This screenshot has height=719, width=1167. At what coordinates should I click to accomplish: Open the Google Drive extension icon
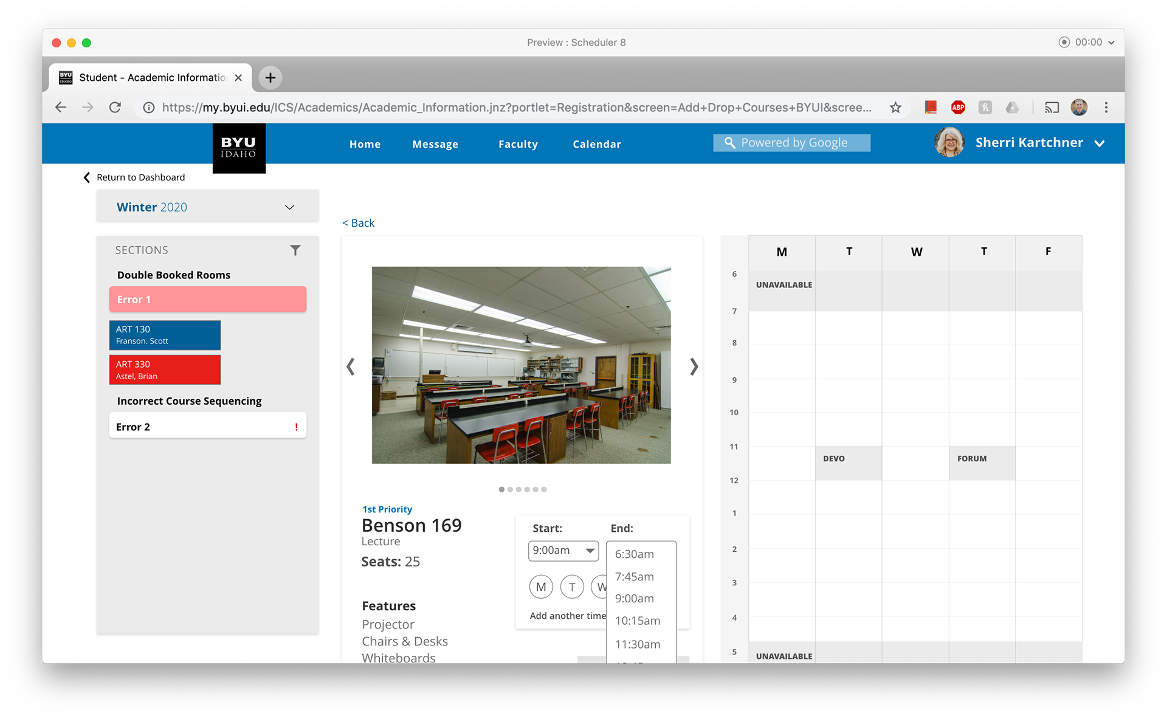pyautogui.click(x=1012, y=108)
